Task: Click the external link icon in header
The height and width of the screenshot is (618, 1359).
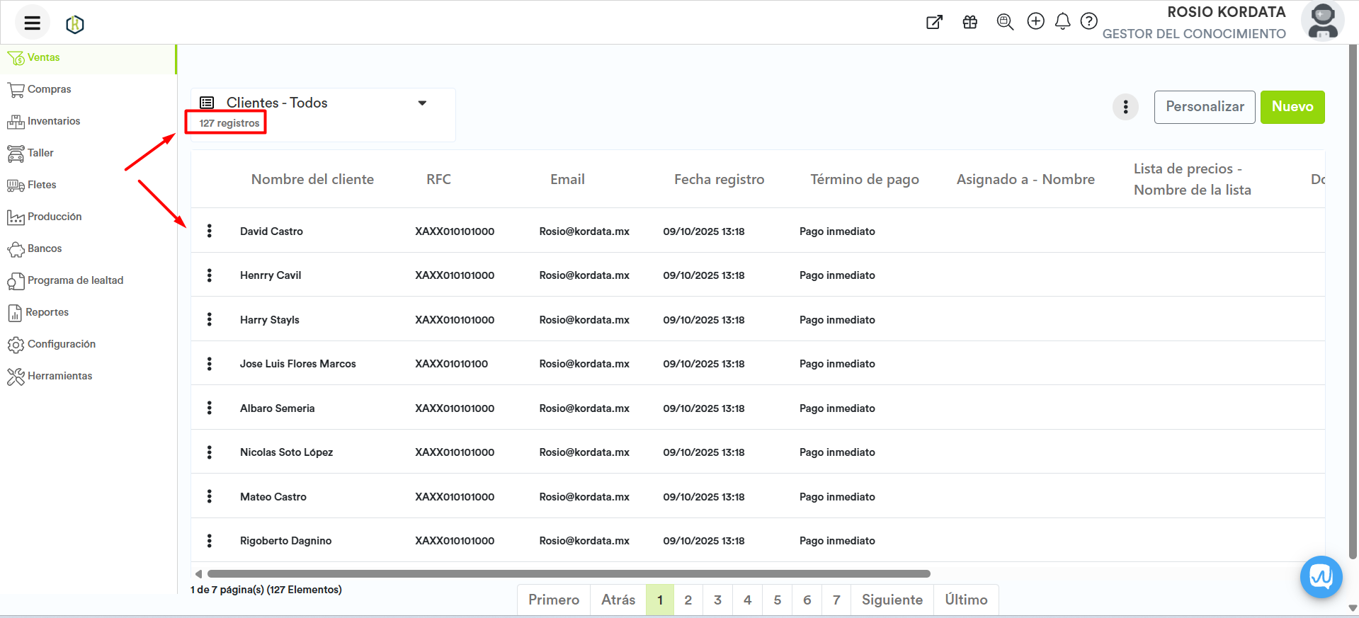Action: [x=934, y=22]
